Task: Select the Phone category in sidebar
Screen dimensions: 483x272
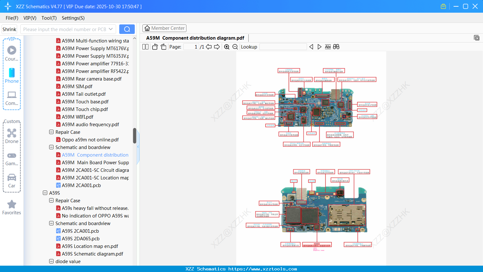Action: (x=12, y=76)
